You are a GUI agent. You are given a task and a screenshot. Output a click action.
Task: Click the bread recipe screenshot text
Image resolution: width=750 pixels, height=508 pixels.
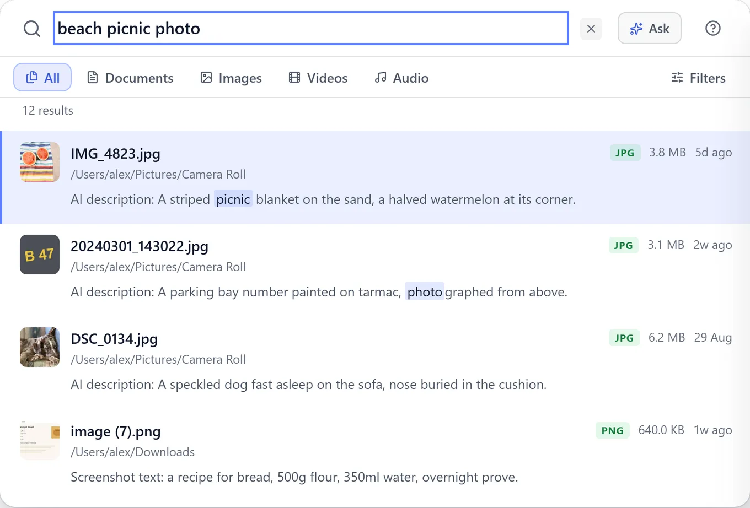294,477
